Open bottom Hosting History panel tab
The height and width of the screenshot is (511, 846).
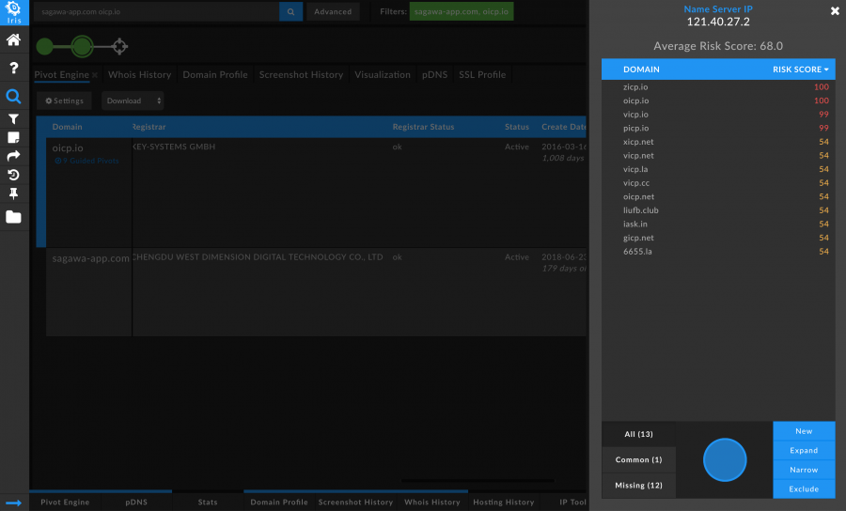point(504,502)
